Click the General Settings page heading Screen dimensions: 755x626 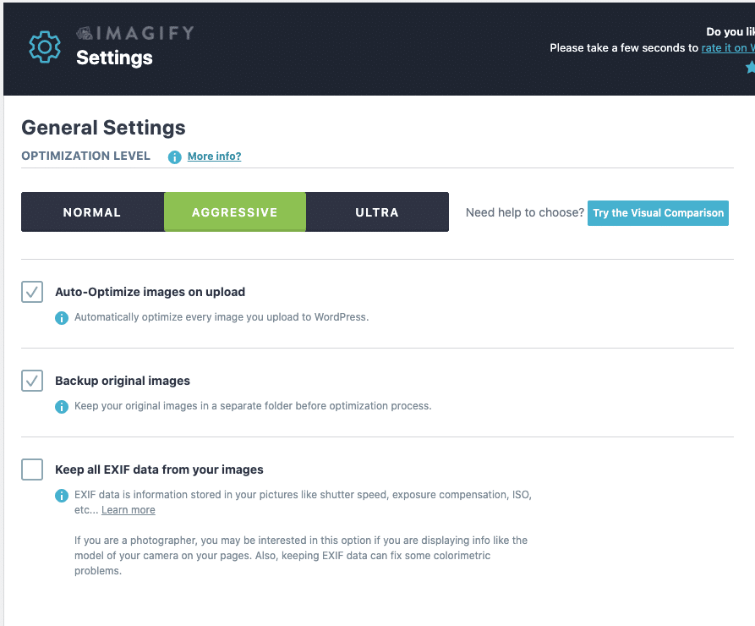point(102,128)
